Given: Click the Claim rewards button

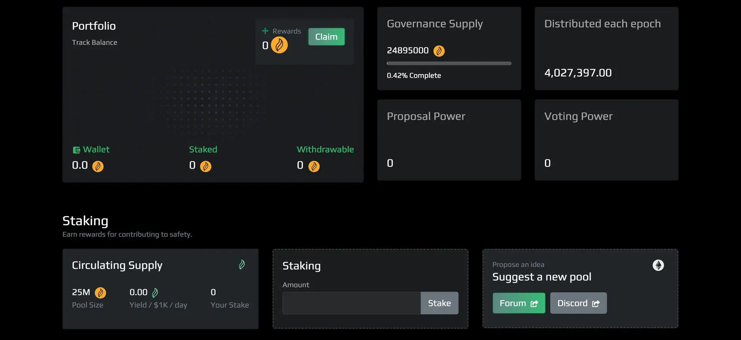Looking at the screenshot, I should pyautogui.click(x=326, y=37).
